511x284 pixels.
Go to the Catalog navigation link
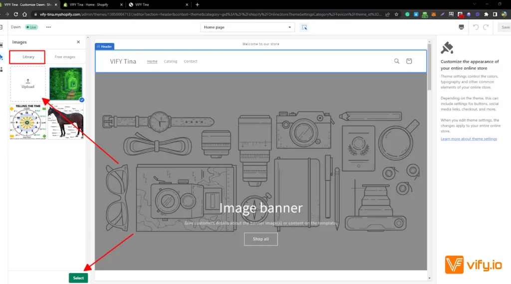171,61
